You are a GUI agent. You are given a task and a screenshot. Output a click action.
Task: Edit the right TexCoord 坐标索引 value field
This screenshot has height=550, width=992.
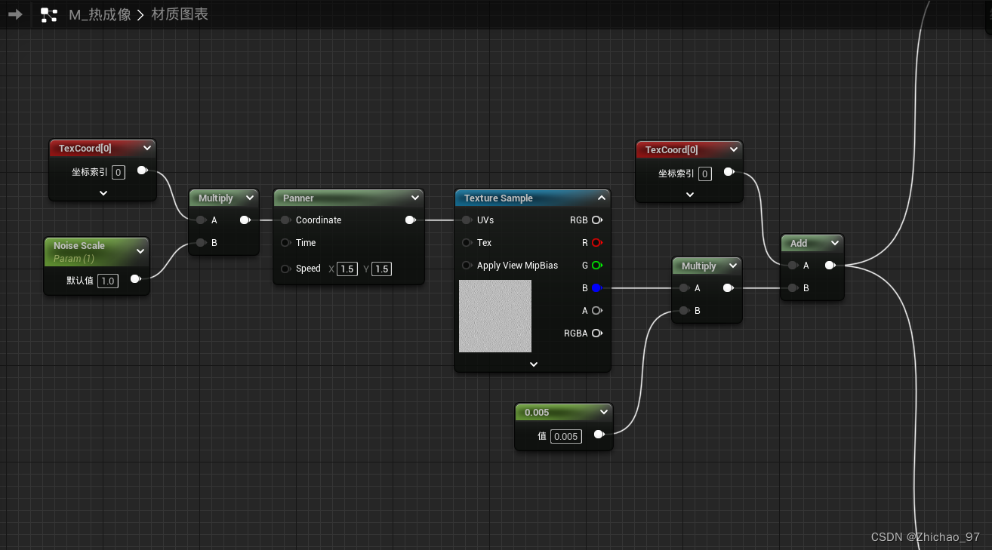click(705, 174)
